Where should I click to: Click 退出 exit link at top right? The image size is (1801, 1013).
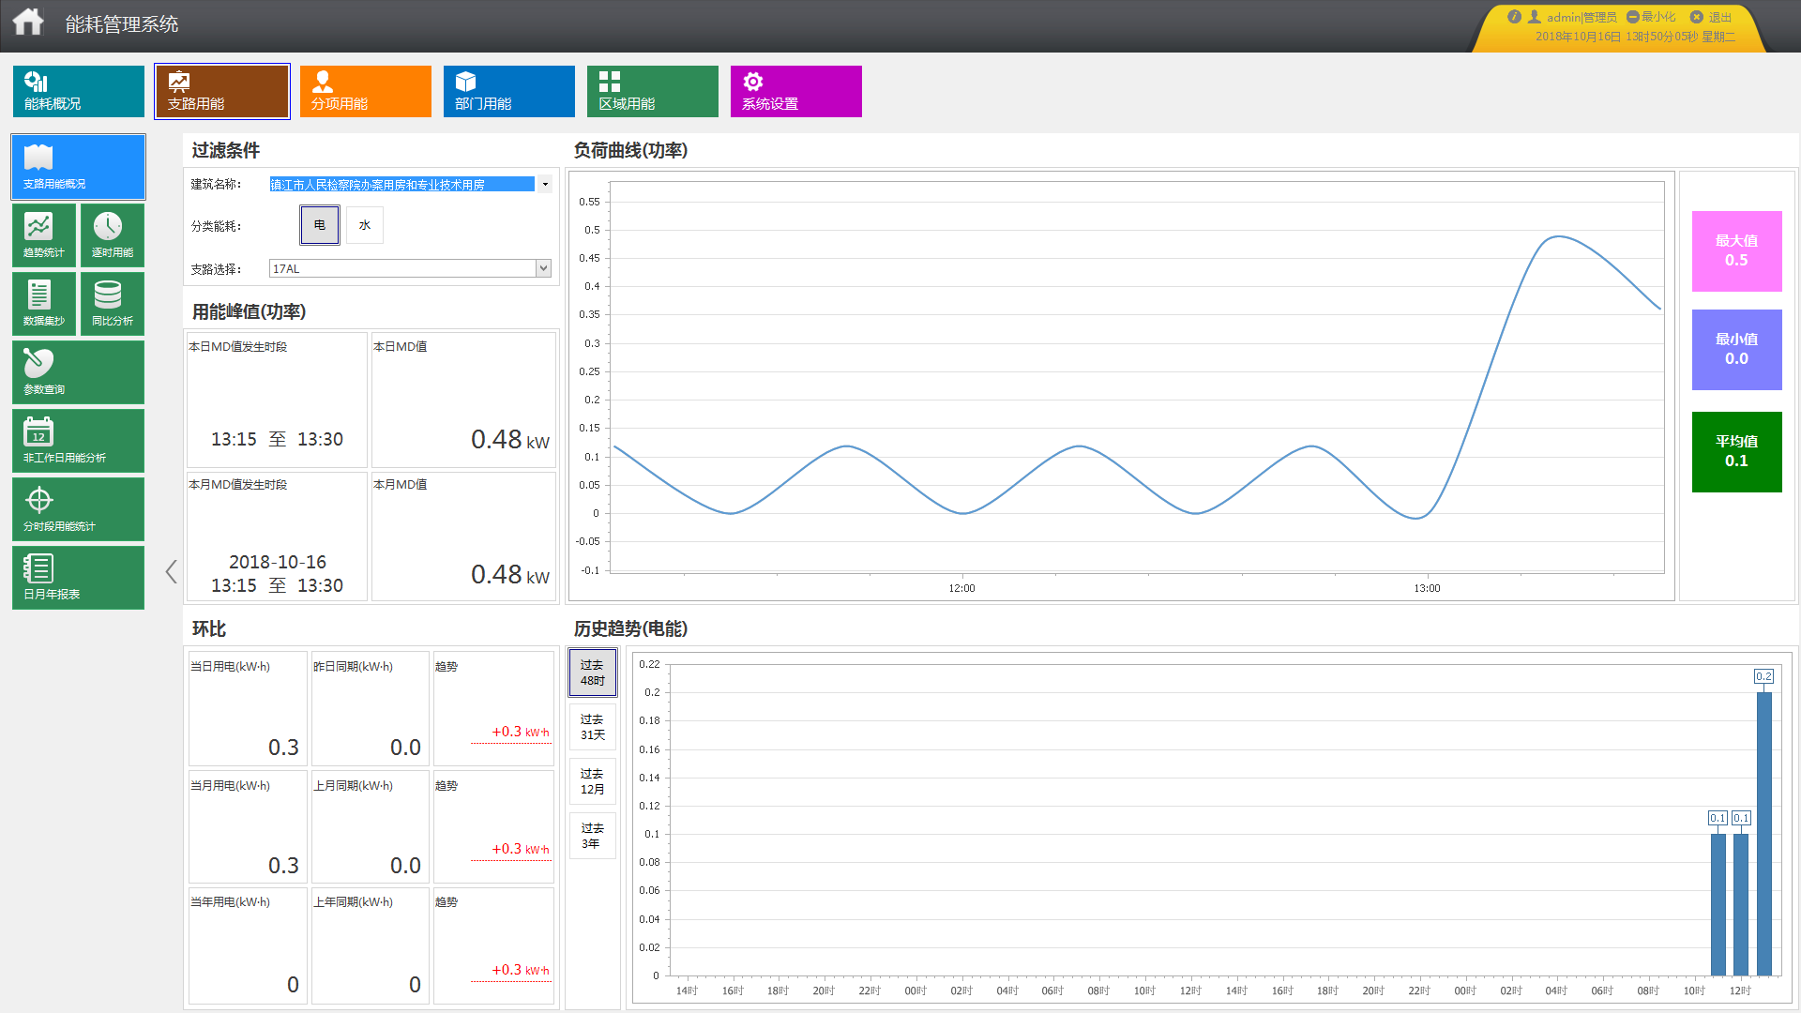(x=1712, y=17)
